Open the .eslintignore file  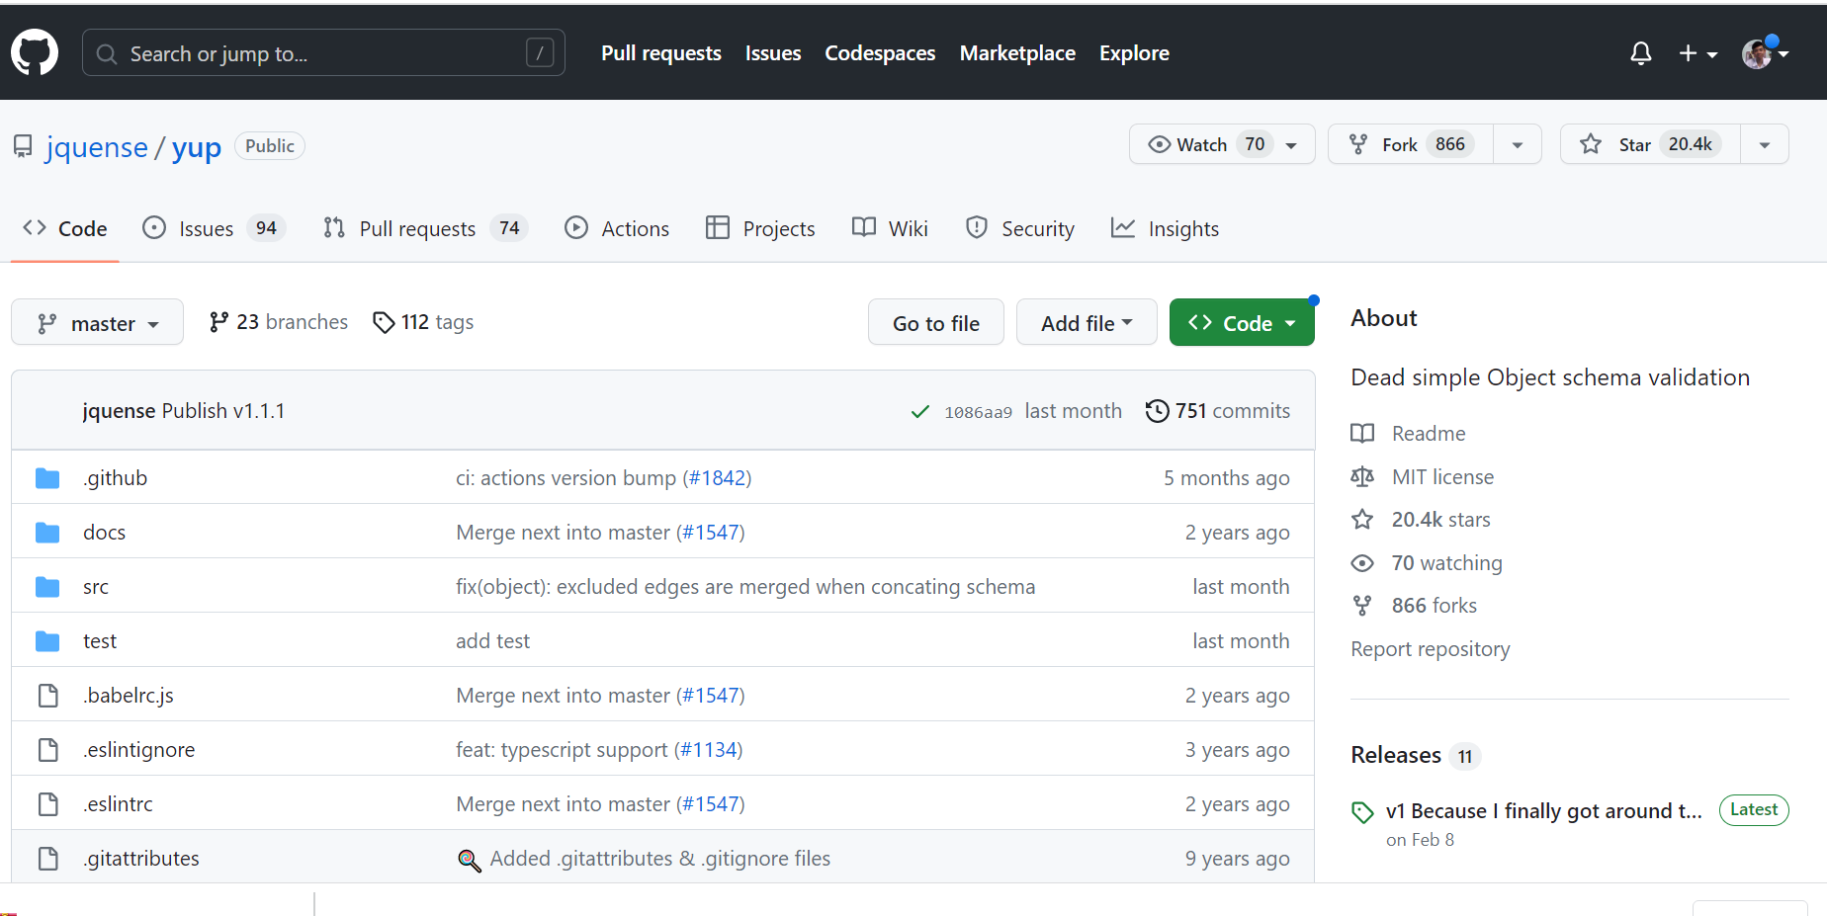point(139,750)
